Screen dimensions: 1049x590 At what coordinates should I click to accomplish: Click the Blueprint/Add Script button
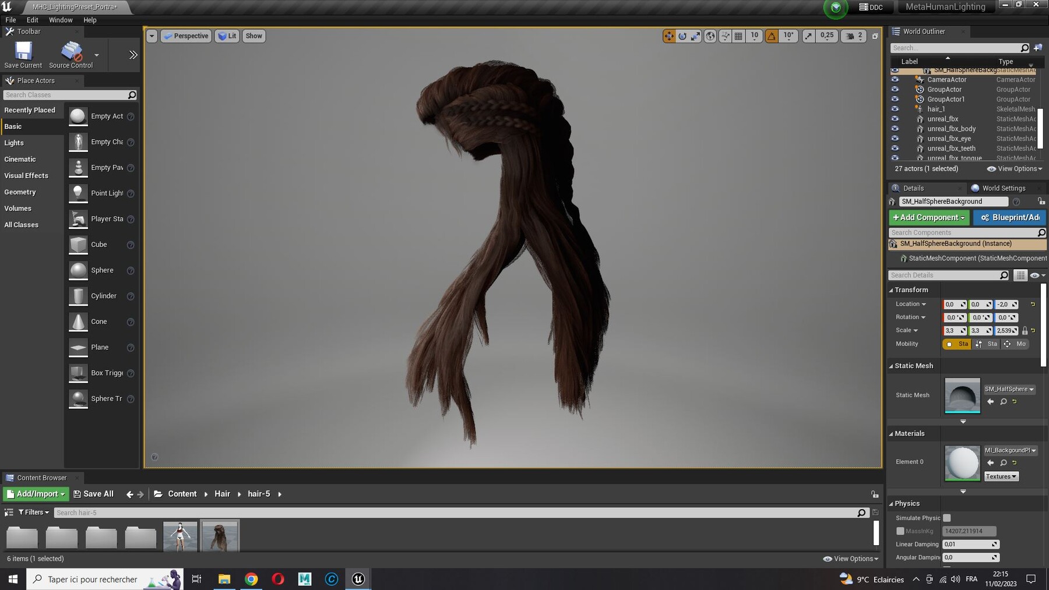[1009, 217]
